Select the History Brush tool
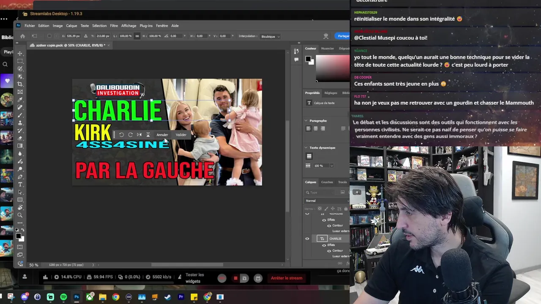541x304 pixels. coord(20,130)
